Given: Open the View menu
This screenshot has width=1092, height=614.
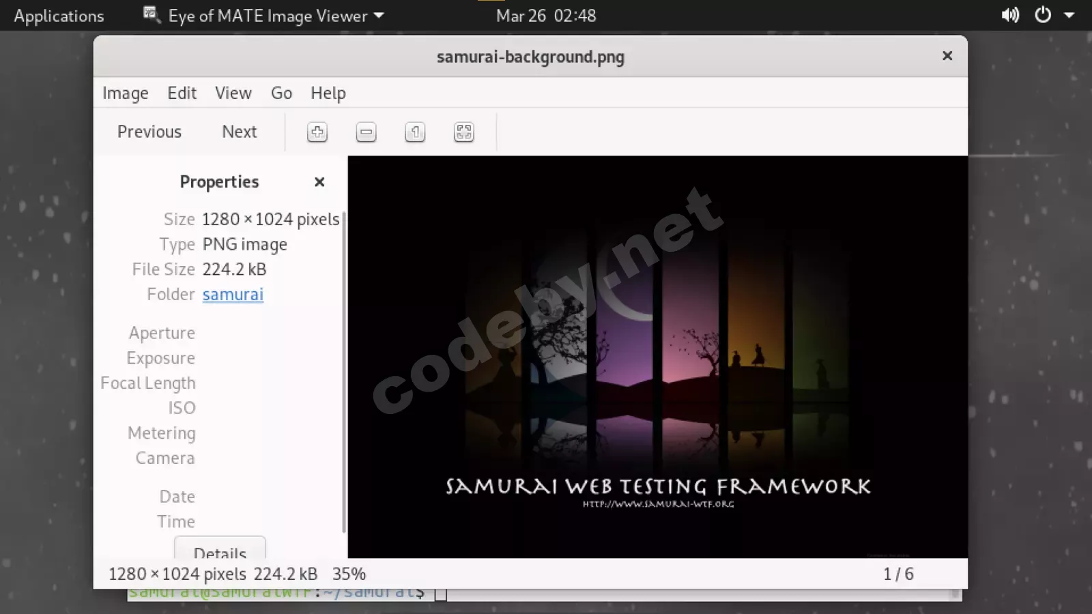Looking at the screenshot, I should (x=233, y=93).
